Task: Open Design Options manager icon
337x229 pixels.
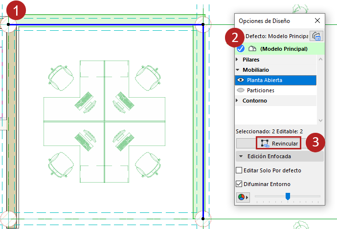Action: point(316,36)
